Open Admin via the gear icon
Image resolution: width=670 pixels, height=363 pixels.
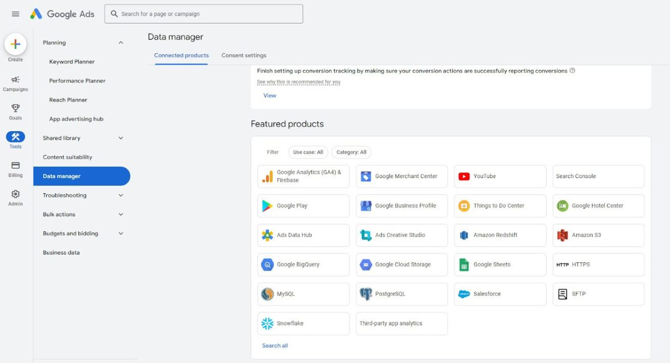pyautogui.click(x=16, y=194)
